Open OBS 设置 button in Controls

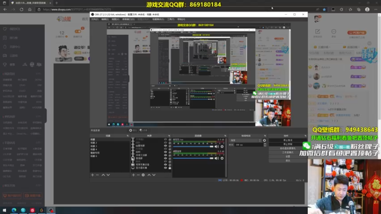[x=288, y=156]
